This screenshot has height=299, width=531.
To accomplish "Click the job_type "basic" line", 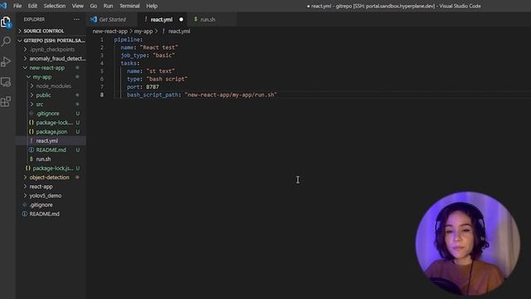I will tap(148, 56).
